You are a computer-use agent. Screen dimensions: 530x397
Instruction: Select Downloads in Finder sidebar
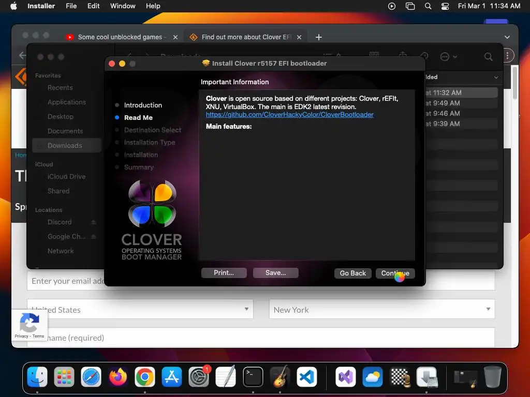click(67, 145)
